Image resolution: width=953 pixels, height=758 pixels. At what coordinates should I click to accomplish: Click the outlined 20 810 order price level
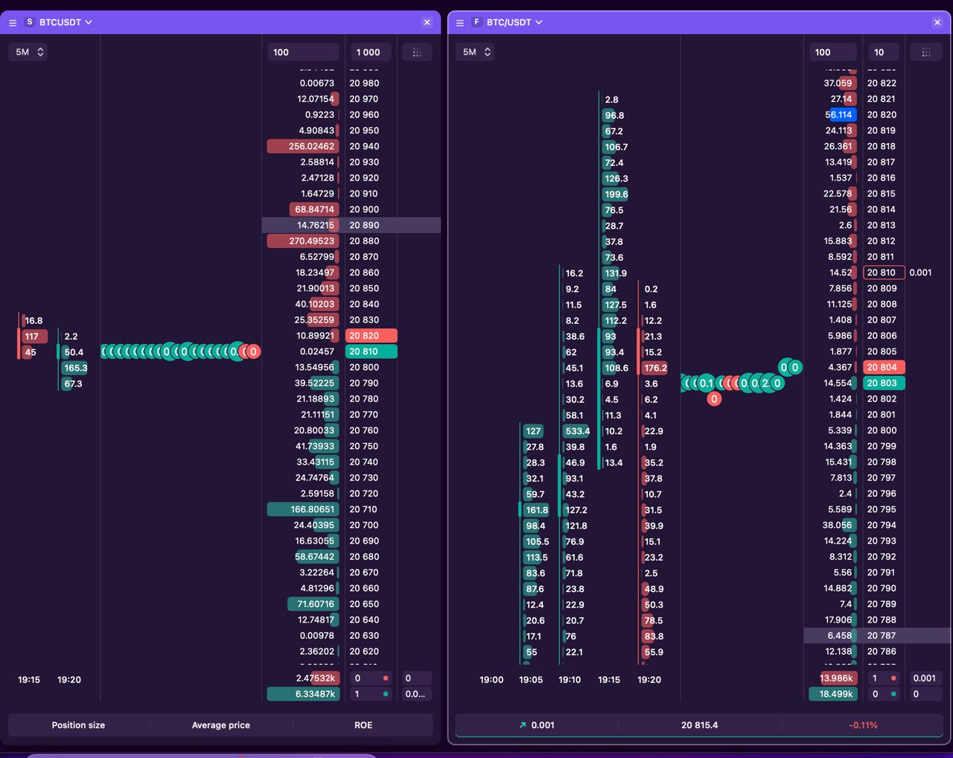(884, 273)
